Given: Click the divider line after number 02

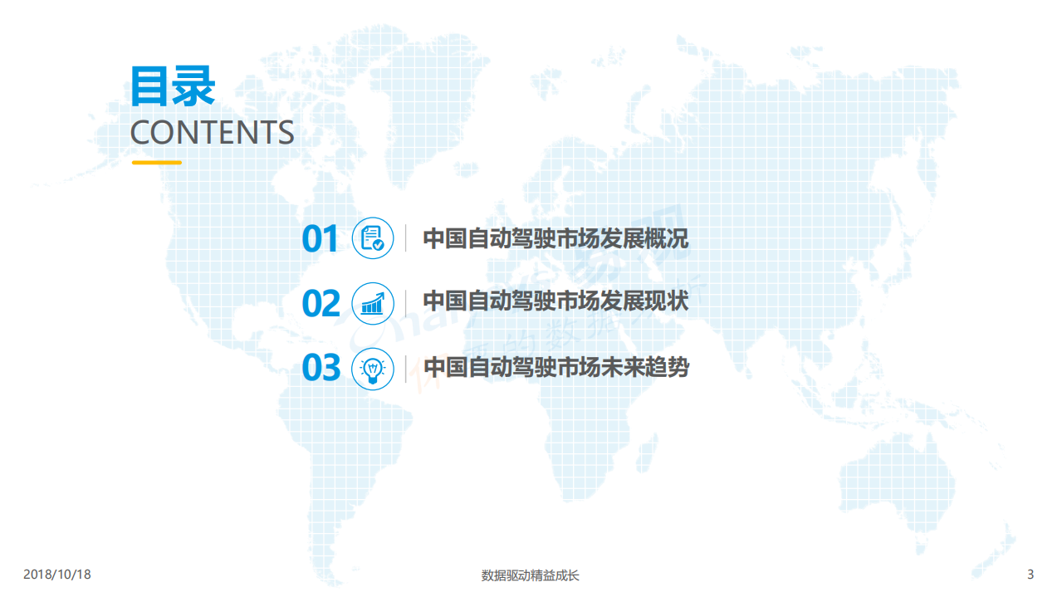Looking at the screenshot, I should tap(406, 303).
